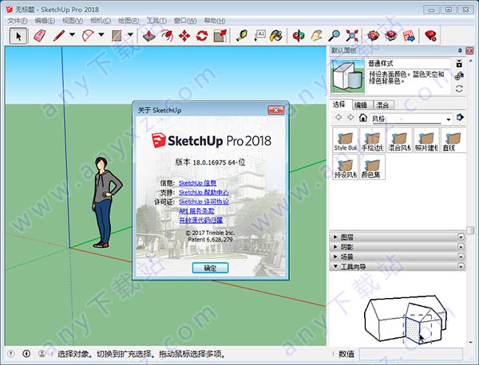
Task: Open the shape tool dropdown arrow
Action: pyautogui.click(x=130, y=34)
